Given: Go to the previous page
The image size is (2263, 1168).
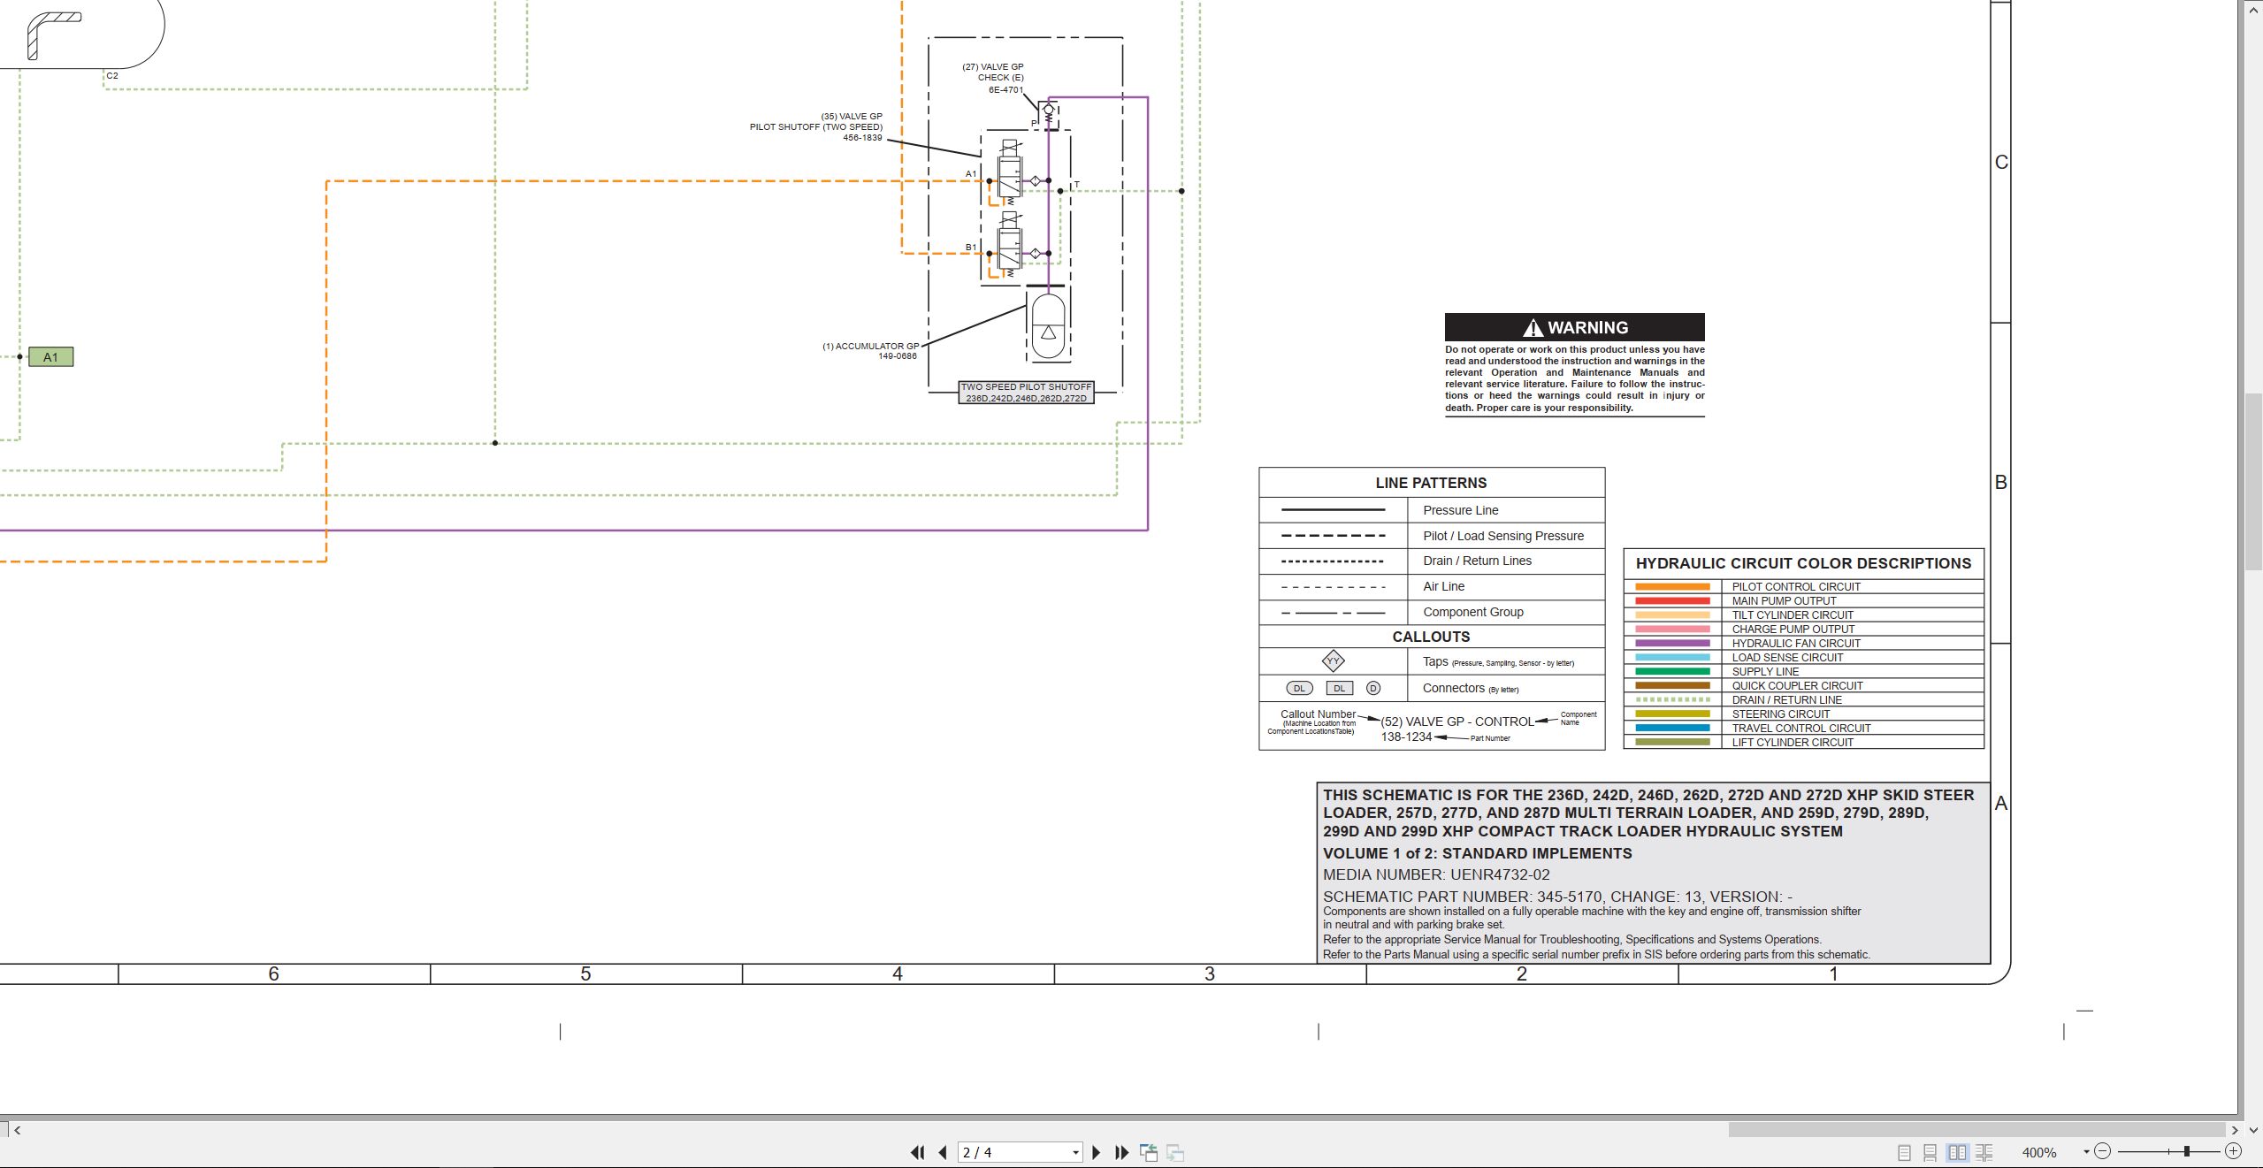Looking at the screenshot, I should (x=943, y=1152).
